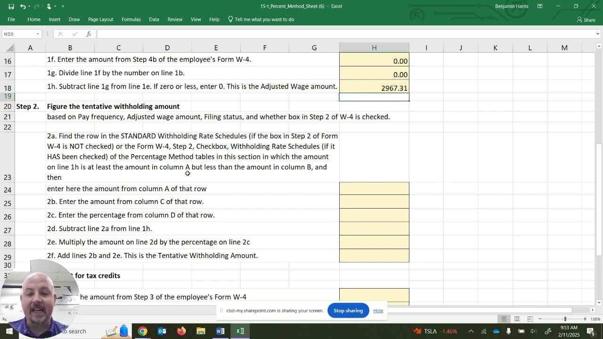Viewport: 603px width, 339px height.
Task: Switch to the Home ribbon tab
Action: coord(34,19)
